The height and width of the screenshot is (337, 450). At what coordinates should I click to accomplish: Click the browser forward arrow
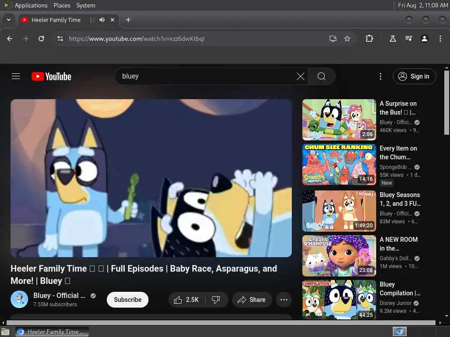click(x=25, y=39)
